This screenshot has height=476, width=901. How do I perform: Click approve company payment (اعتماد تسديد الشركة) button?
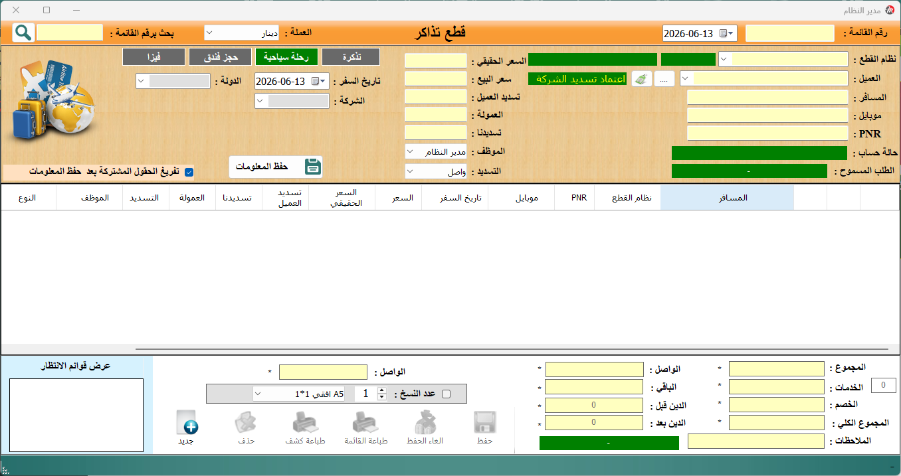click(577, 78)
